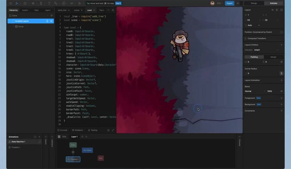Open the Agent tab

coord(48,10)
